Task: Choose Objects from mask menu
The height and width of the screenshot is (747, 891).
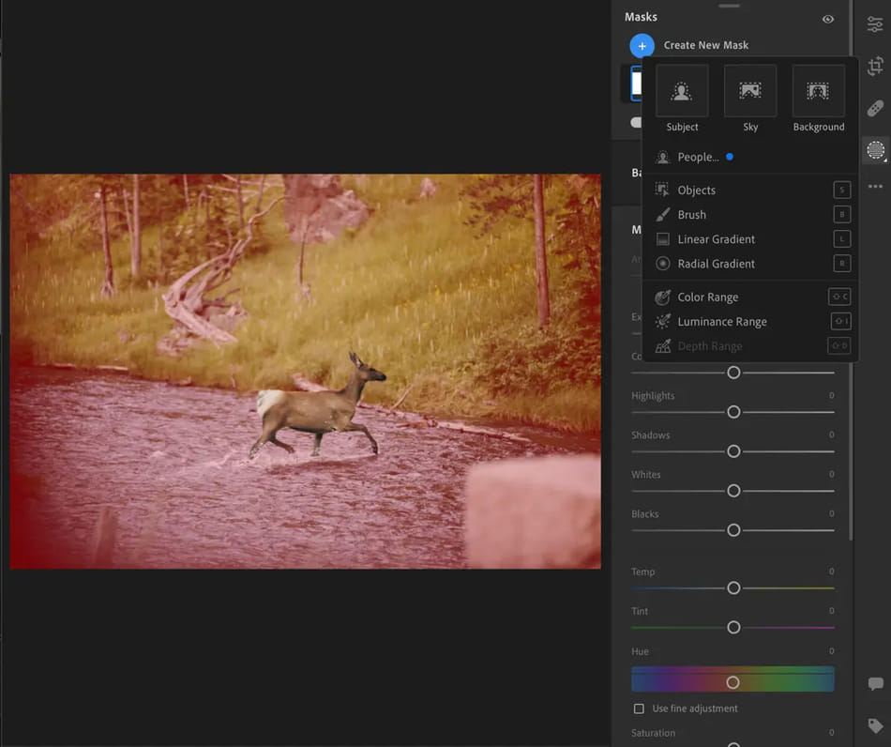Action: click(x=750, y=190)
